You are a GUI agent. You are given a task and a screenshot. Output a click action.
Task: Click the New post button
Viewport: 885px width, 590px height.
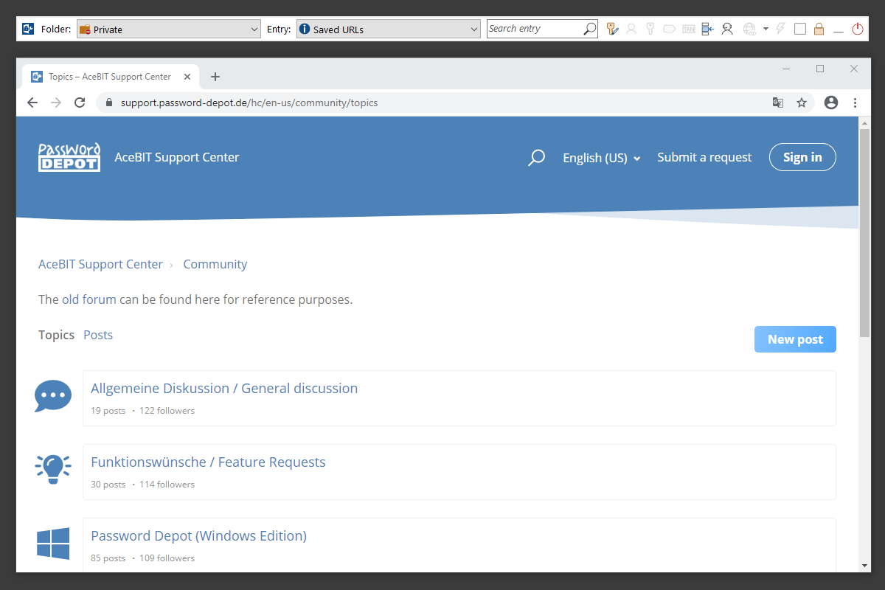point(795,339)
